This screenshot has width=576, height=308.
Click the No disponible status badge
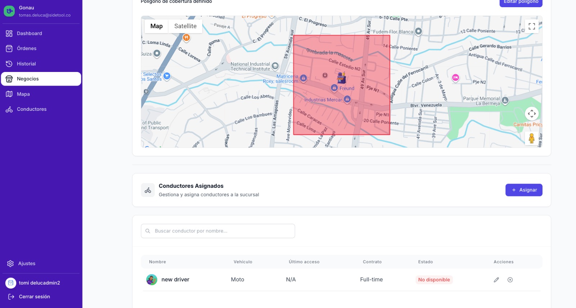434,280
